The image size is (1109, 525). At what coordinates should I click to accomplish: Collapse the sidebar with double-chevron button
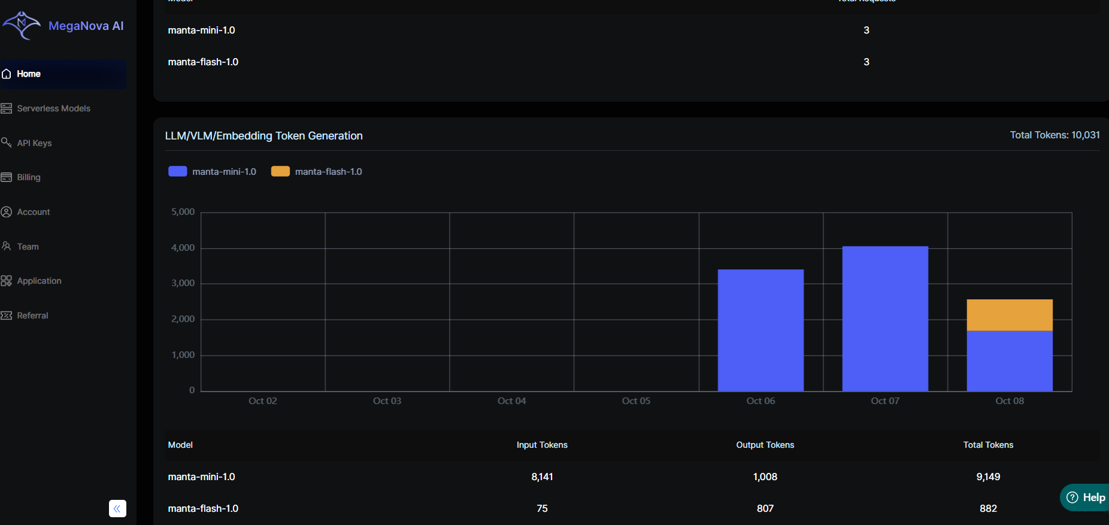click(x=117, y=508)
